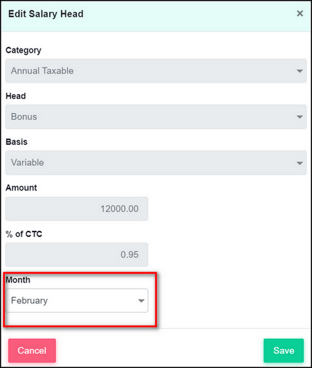Save the salary head changes
312x368 pixels.
[x=284, y=351]
